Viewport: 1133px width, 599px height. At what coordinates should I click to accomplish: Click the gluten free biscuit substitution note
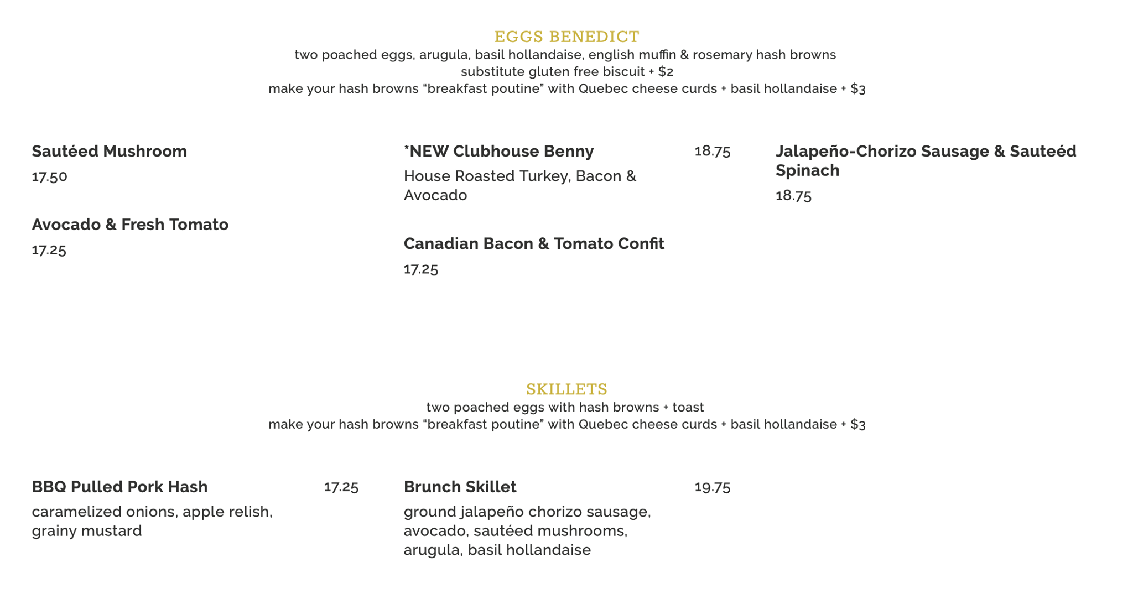566,72
